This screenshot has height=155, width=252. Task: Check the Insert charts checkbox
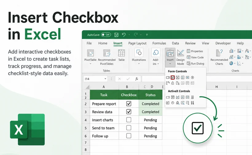pyautogui.click(x=129, y=120)
